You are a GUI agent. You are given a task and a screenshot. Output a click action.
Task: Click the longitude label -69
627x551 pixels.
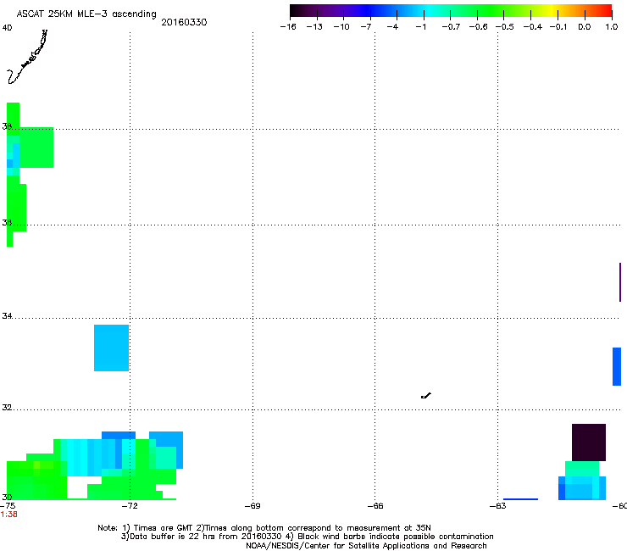[252, 506]
